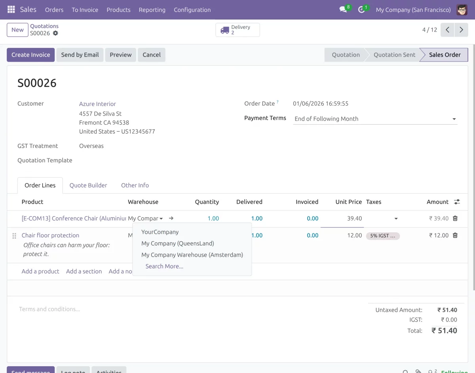
Task: Click the gear icon next to S00026
Action: click(x=55, y=33)
